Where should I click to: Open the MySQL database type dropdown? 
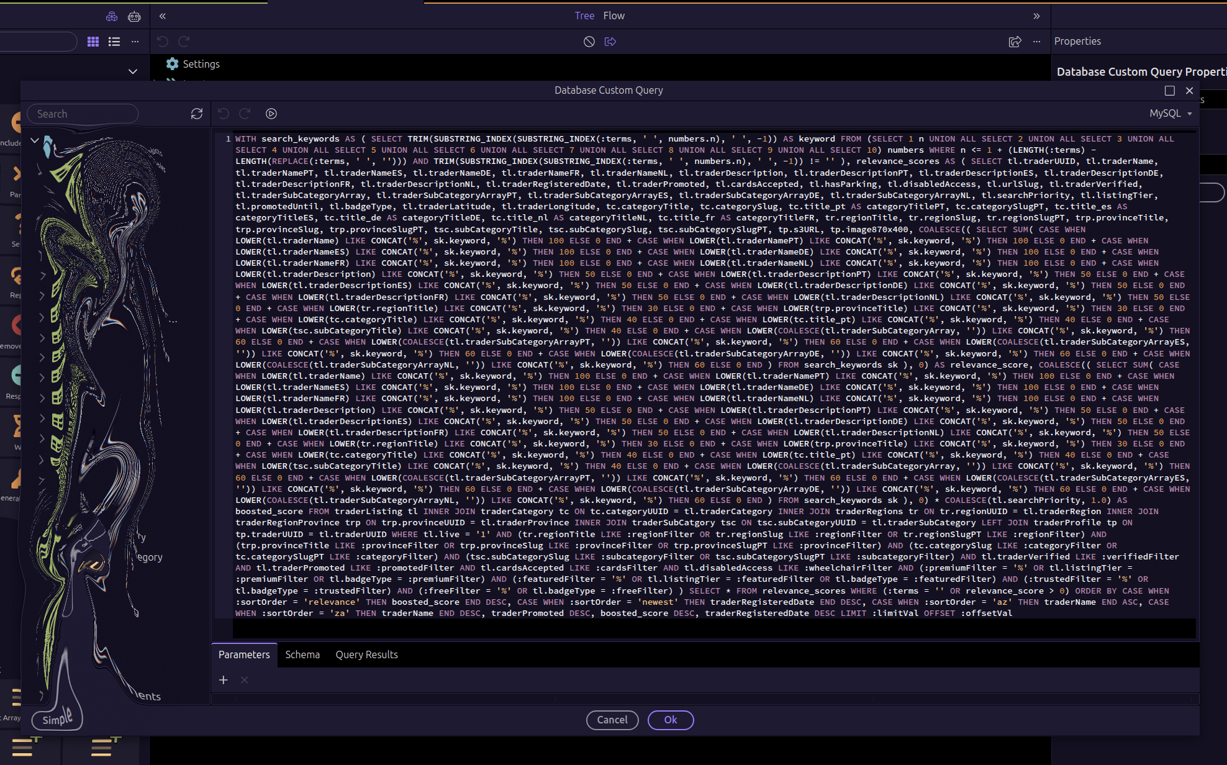pos(1170,113)
